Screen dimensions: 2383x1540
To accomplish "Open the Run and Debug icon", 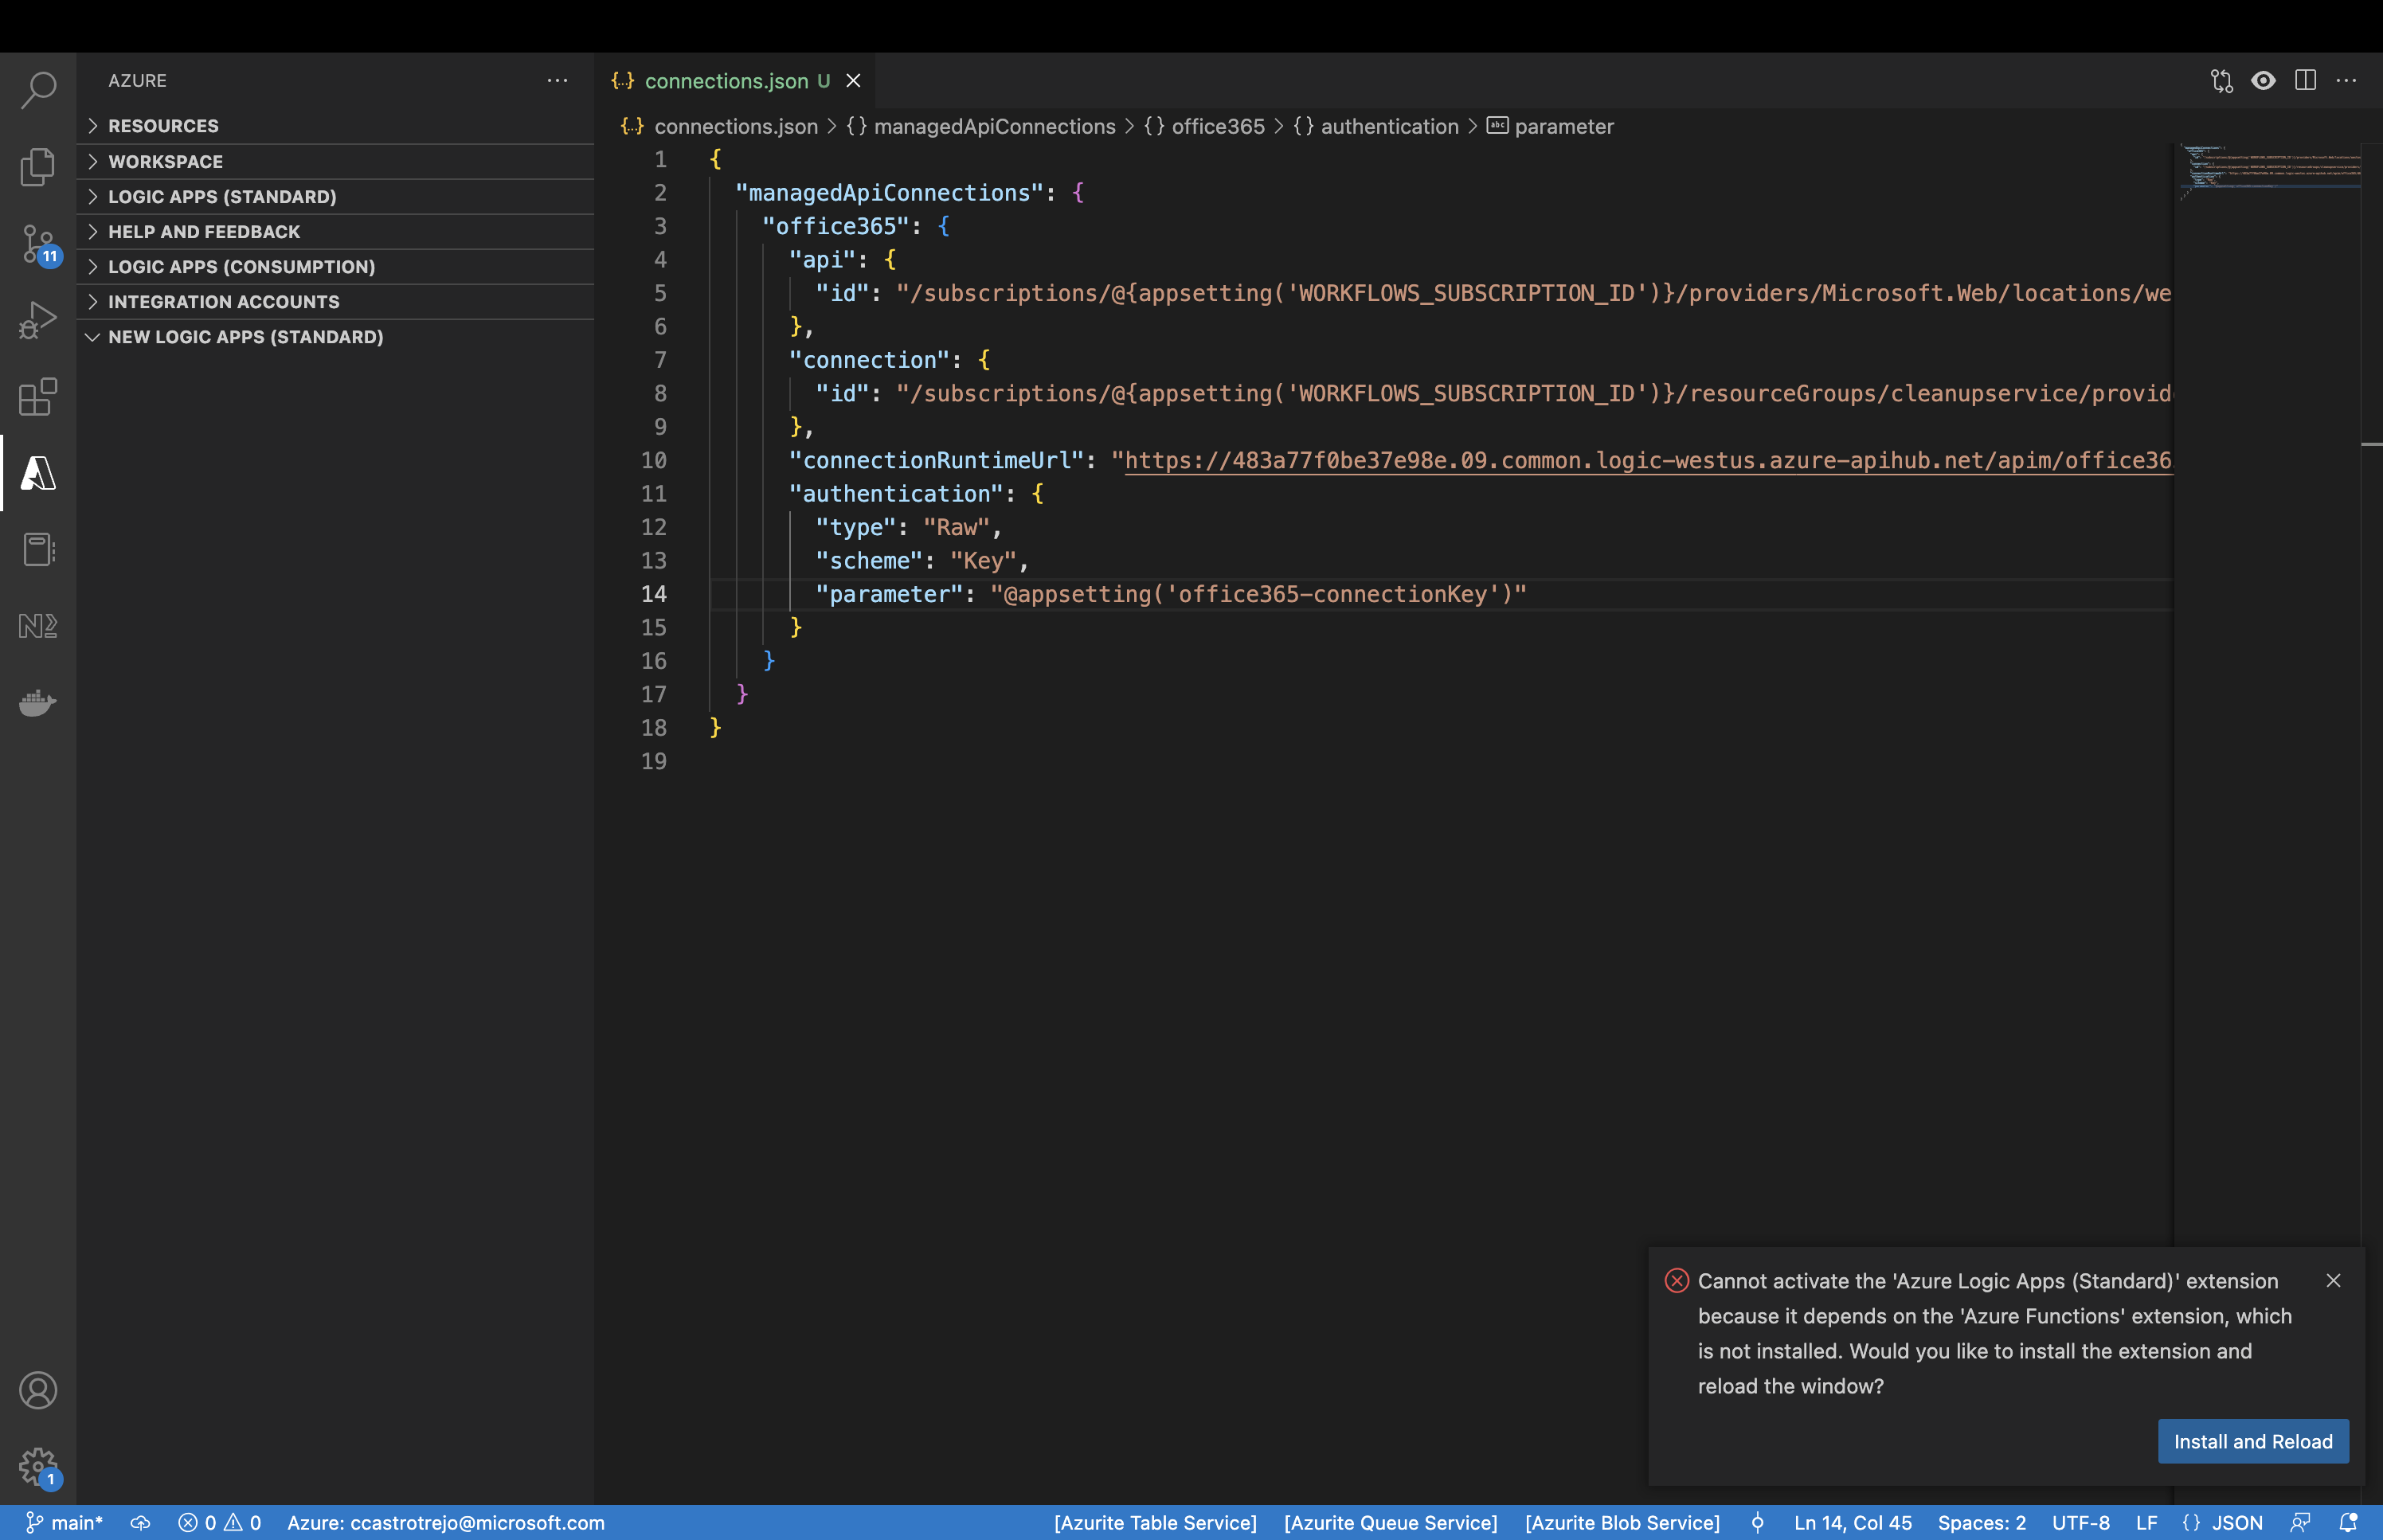I will [37, 320].
